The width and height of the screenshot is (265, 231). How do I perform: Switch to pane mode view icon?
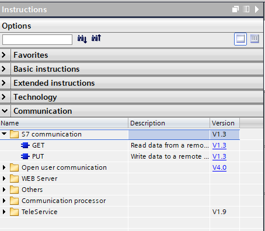click(x=240, y=39)
